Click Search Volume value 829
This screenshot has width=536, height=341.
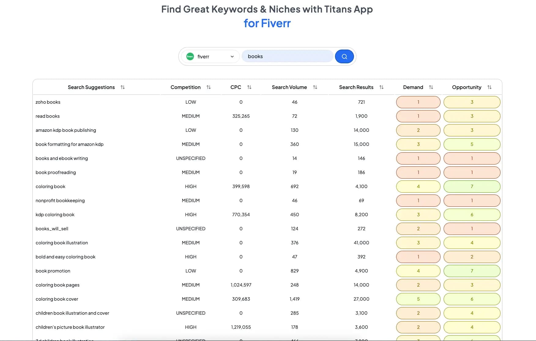click(x=294, y=271)
